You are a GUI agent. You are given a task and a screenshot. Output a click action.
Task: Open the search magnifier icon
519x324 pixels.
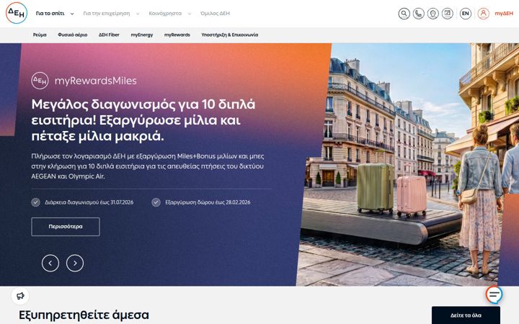[404, 14]
